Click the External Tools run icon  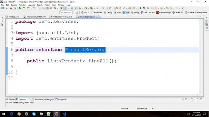91,8
